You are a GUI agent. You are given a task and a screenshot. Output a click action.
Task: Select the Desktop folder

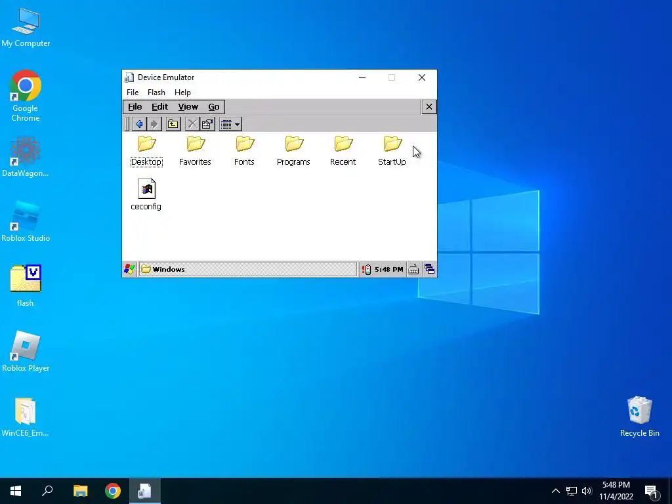(x=146, y=151)
